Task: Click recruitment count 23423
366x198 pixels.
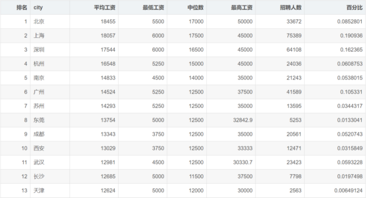Action: click(294, 162)
